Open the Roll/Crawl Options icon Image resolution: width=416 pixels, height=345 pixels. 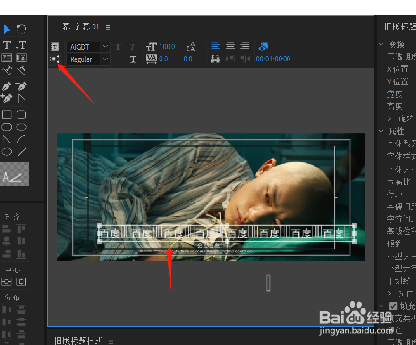click(55, 59)
